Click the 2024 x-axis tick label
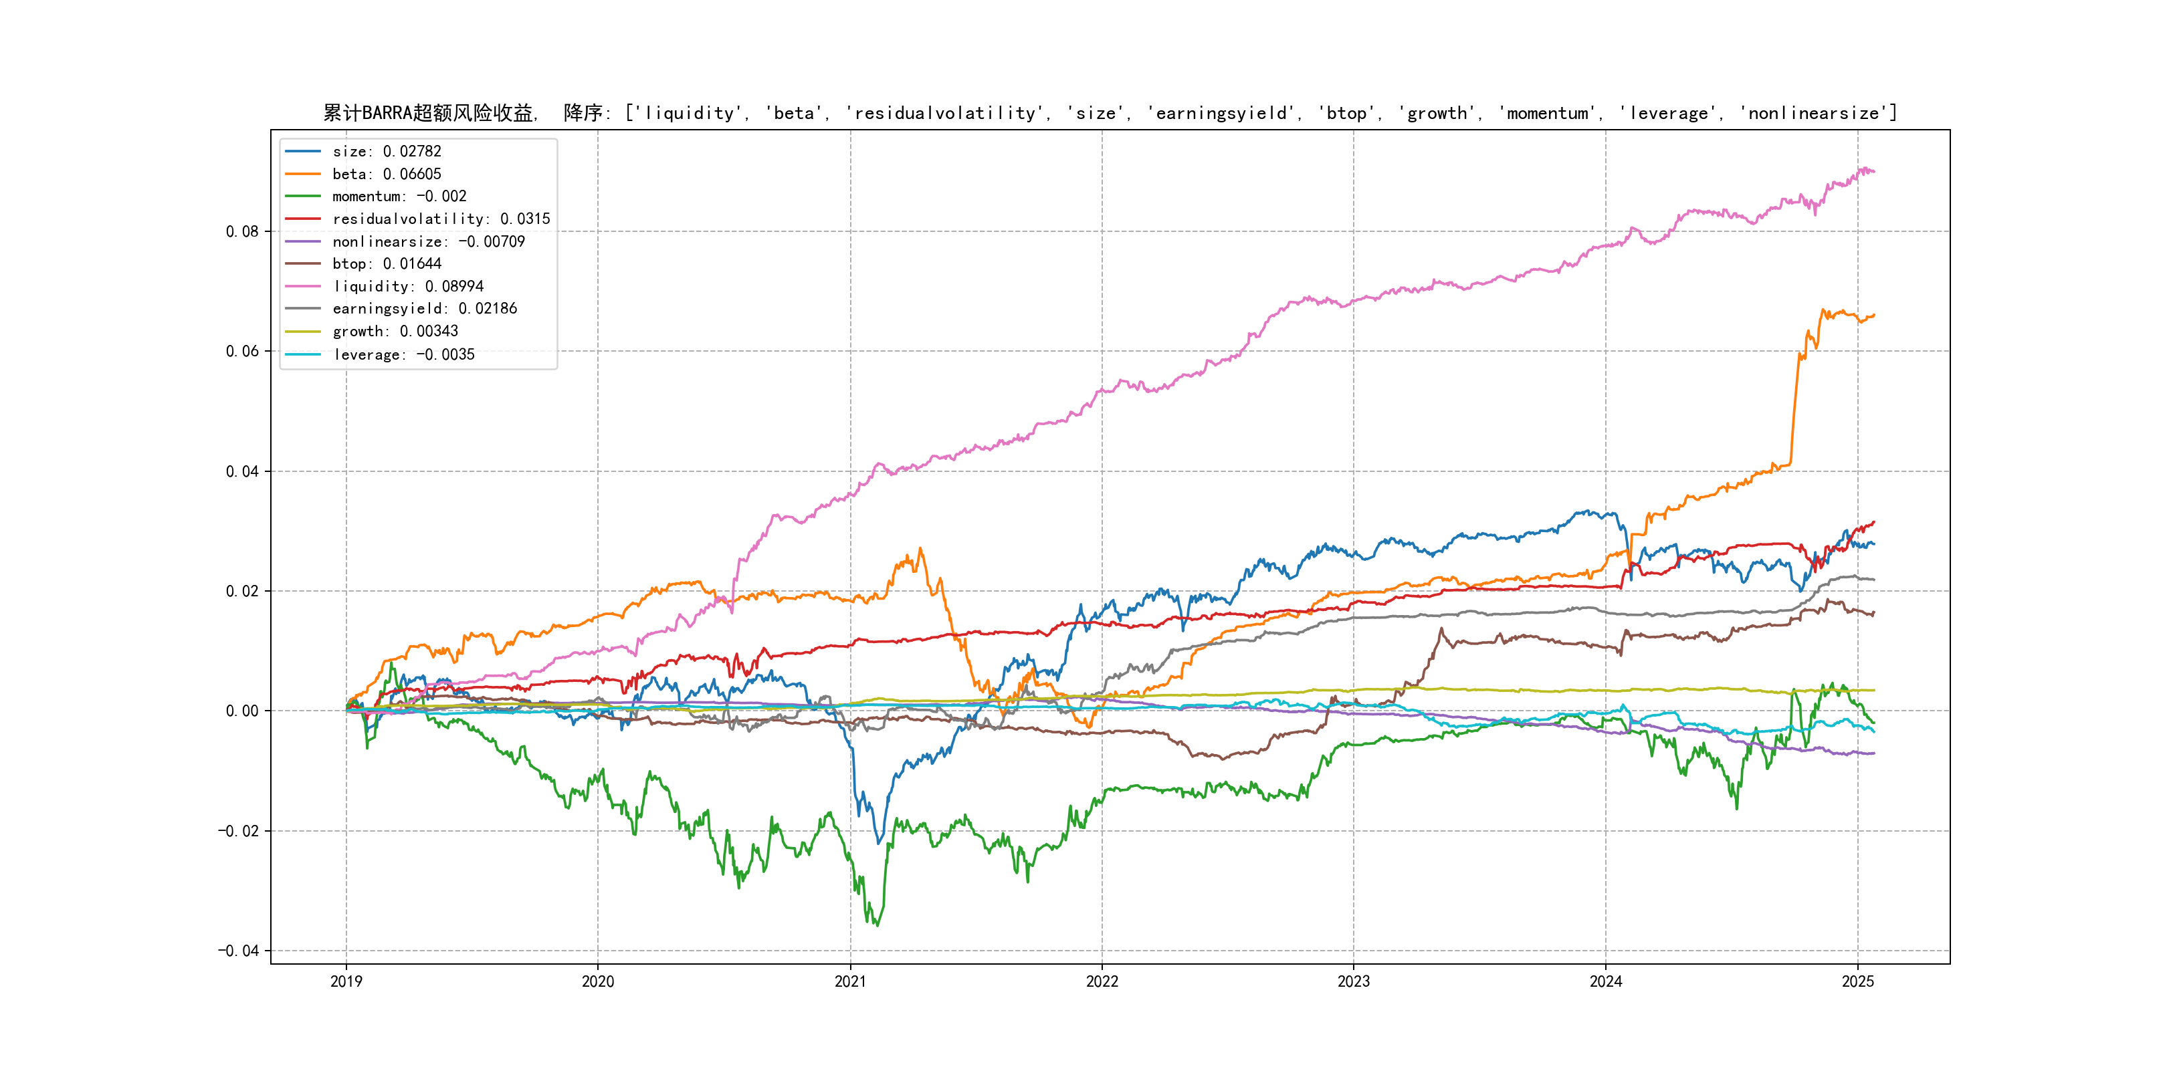The image size is (2167, 1083). [1605, 981]
